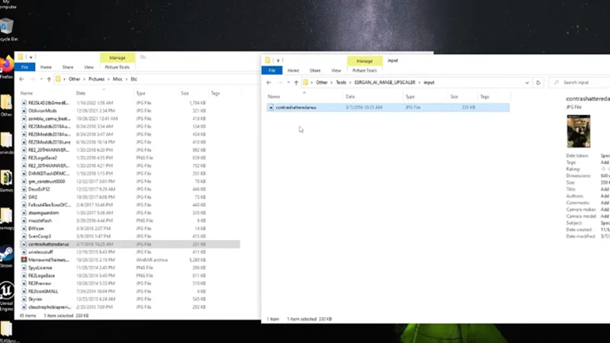Navigate to Other in input breadcrumb

322,82
